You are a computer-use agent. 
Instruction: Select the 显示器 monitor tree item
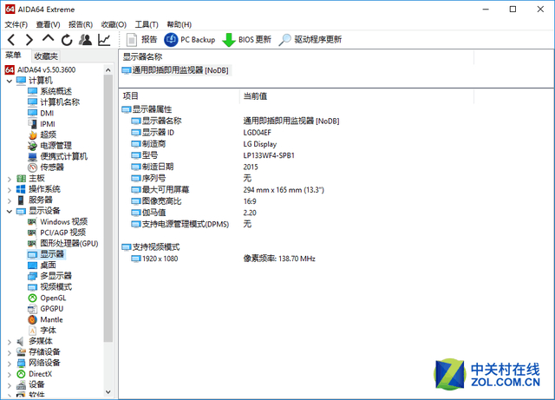(46, 254)
